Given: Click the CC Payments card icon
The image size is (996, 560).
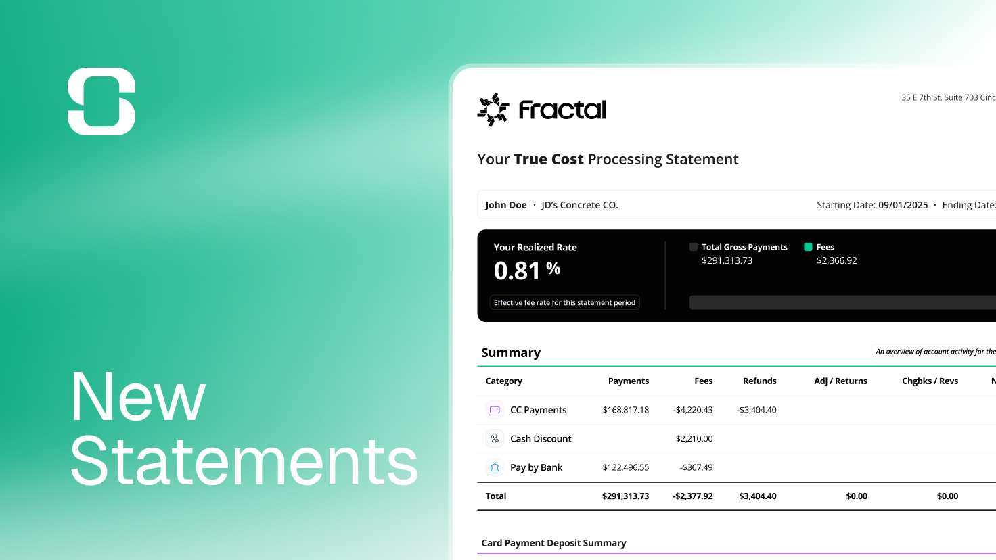Looking at the screenshot, I should point(495,410).
